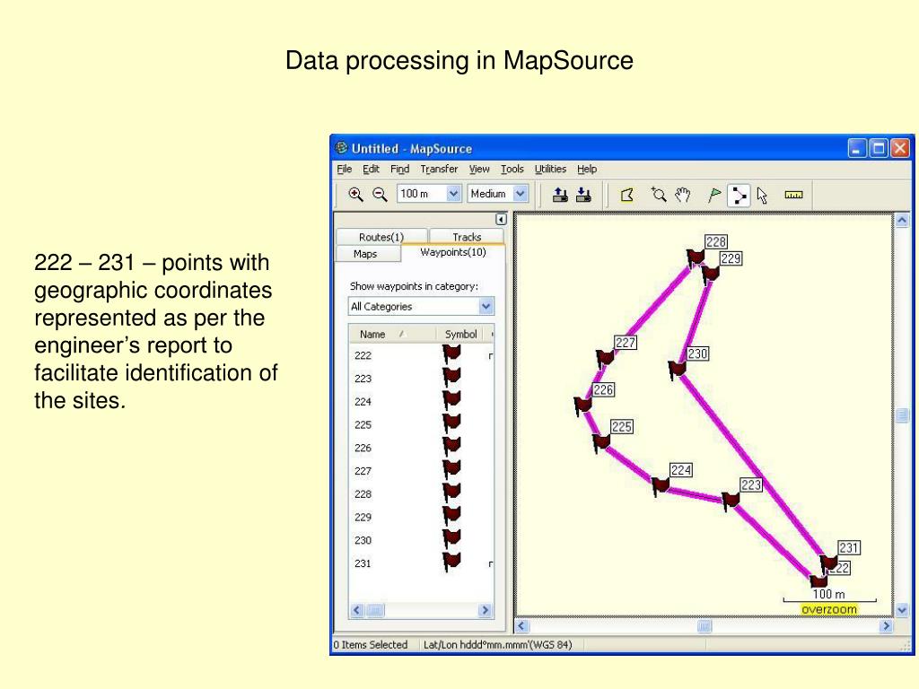Click waypoint flag 225 on map
The image size is (919, 689).
pos(601,442)
